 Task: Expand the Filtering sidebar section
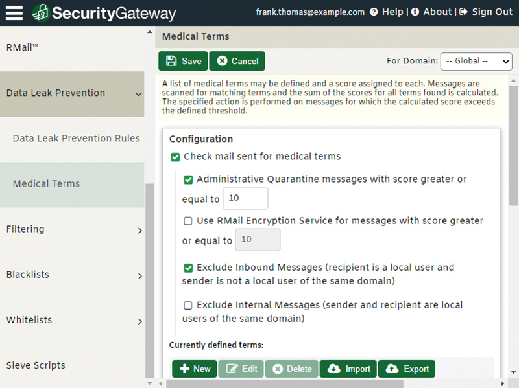72,229
